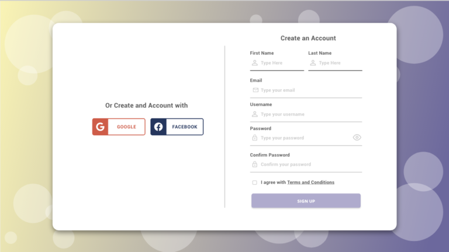Open the Terms and Conditions link

pyautogui.click(x=310, y=183)
